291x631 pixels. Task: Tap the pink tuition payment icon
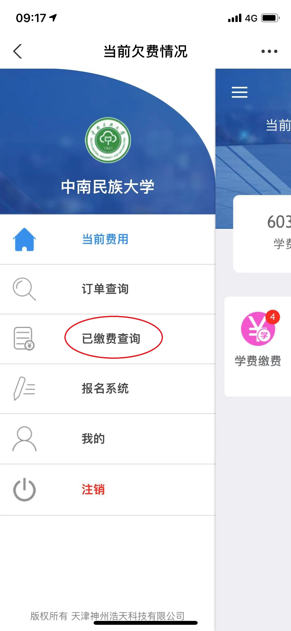(258, 329)
